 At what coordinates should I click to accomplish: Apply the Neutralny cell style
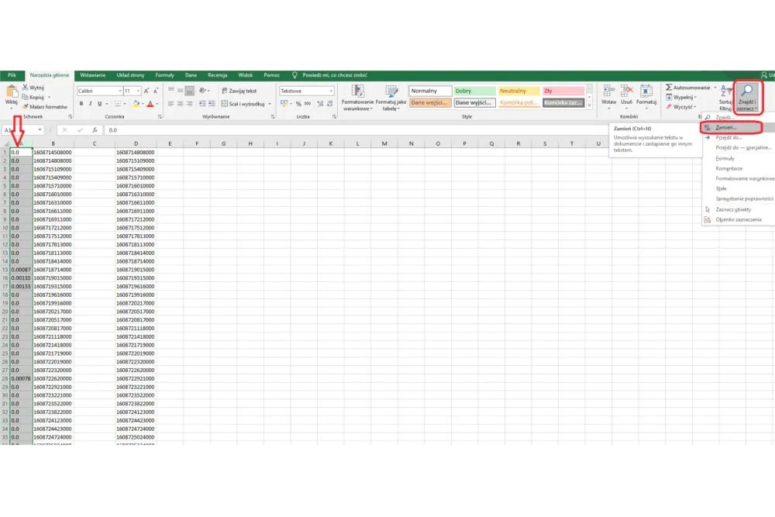[x=518, y=91]
